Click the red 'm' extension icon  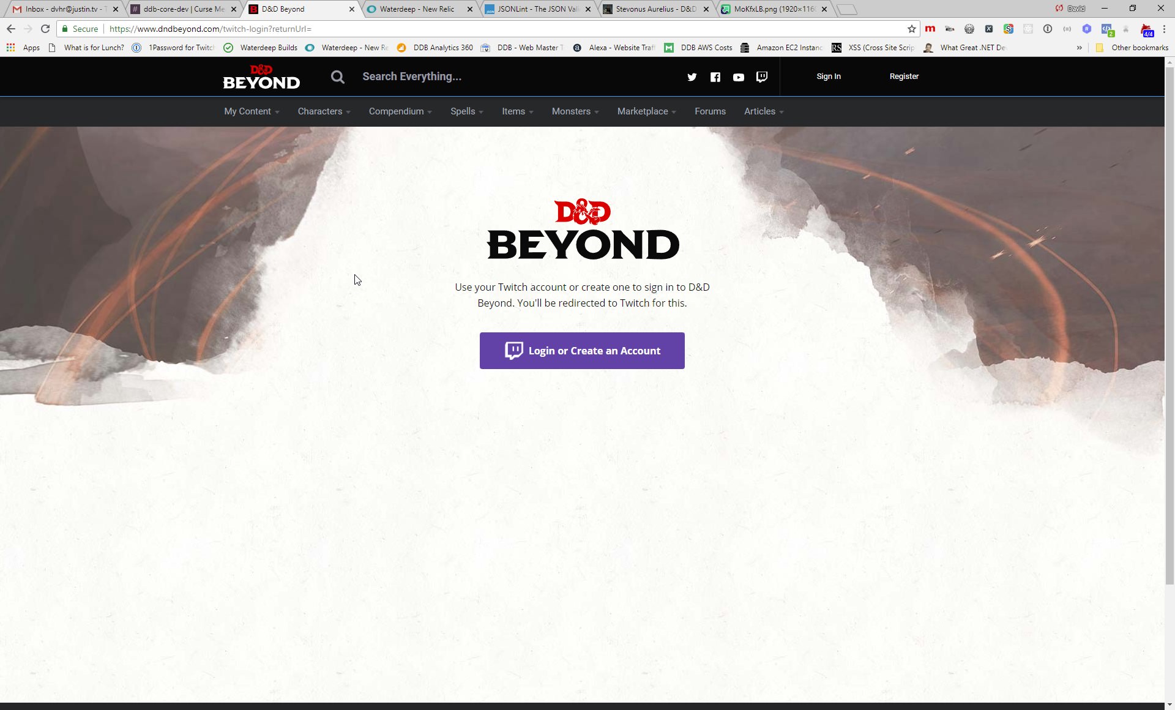930,29
